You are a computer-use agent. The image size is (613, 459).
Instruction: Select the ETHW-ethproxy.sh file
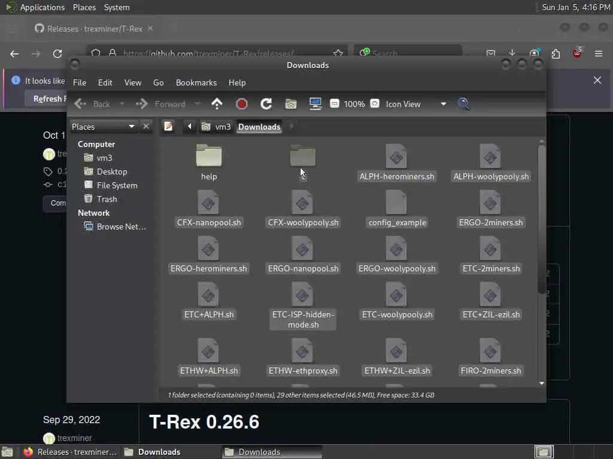pyautogui.click(x=303, y=357)
